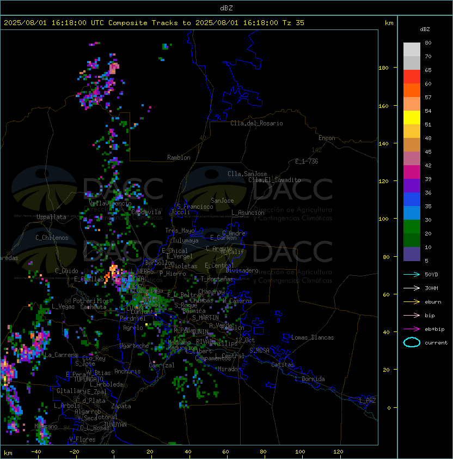
Task: Click the dBZ heading above the color scale
Action: 425,29
